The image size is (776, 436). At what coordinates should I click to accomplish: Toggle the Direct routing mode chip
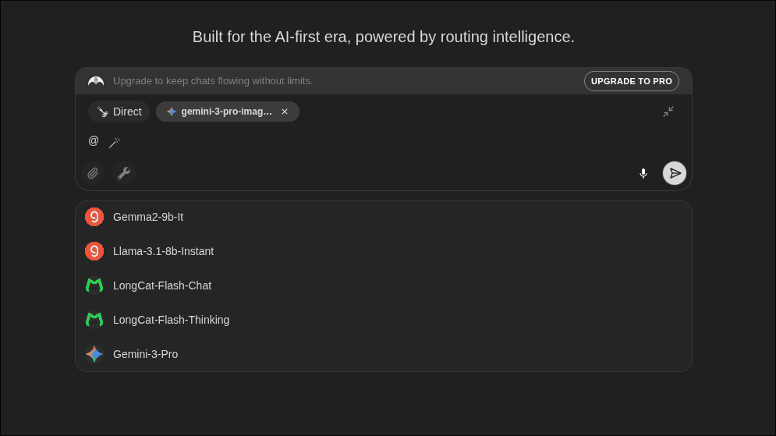tap(119, 112)
